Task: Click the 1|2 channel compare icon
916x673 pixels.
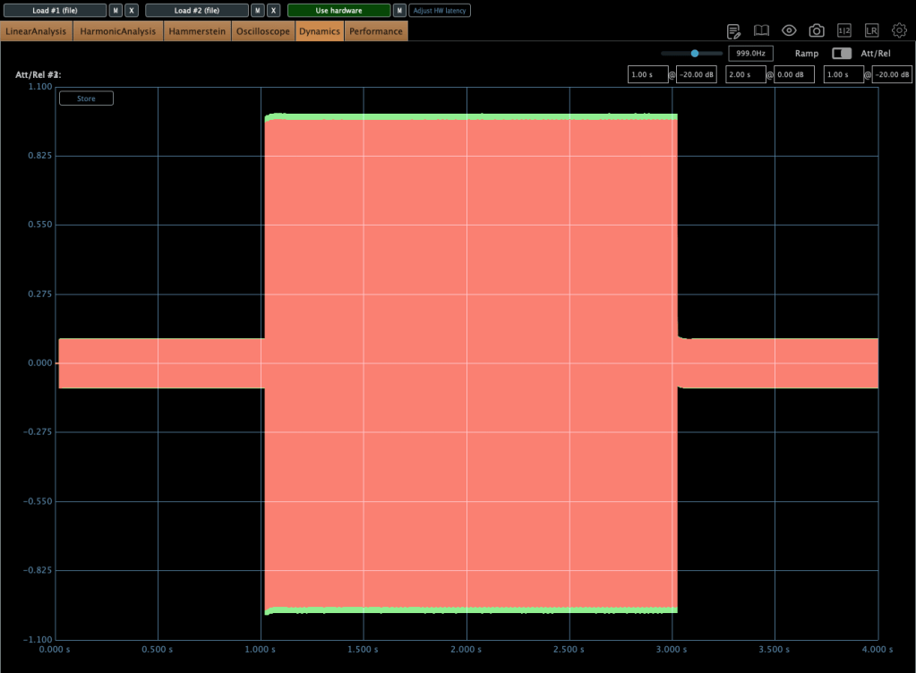Action: [844, 31]
